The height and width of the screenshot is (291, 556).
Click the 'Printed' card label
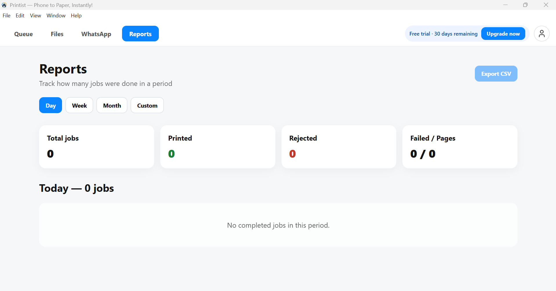click(x=180, y=138)
